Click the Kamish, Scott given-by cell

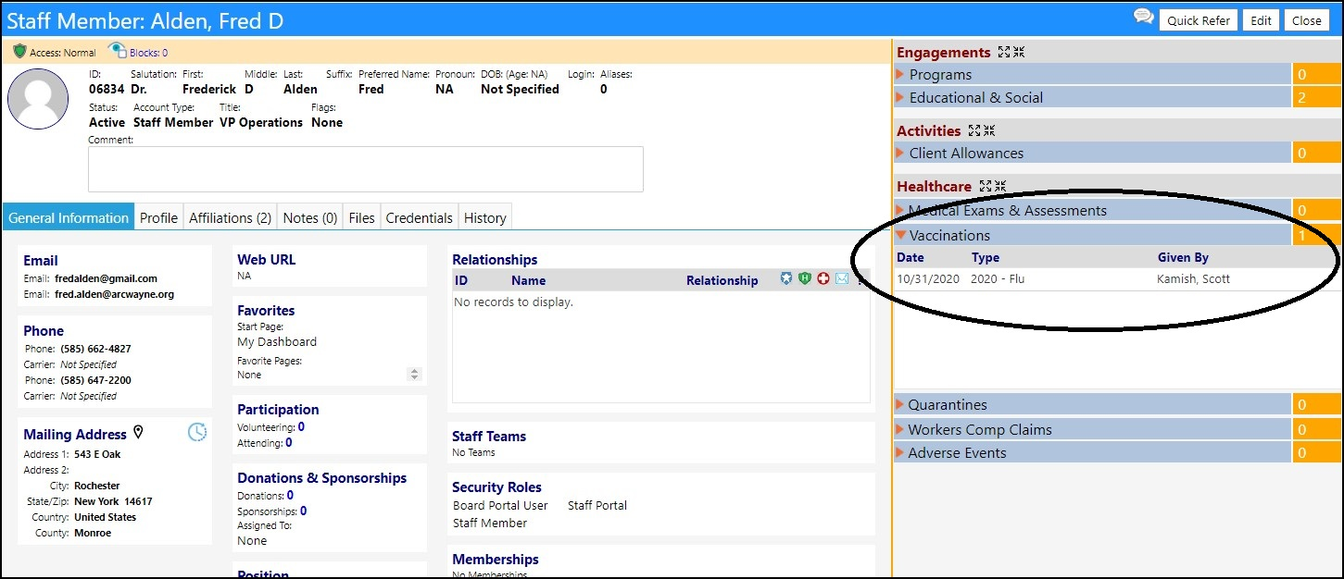point(1194,278)
